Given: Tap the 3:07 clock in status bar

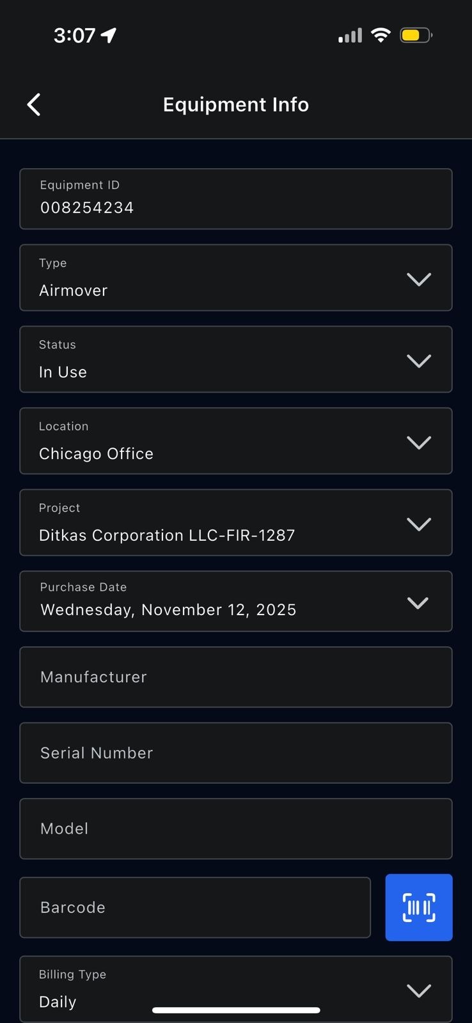Looking at the screenshot, I should 74,35.
